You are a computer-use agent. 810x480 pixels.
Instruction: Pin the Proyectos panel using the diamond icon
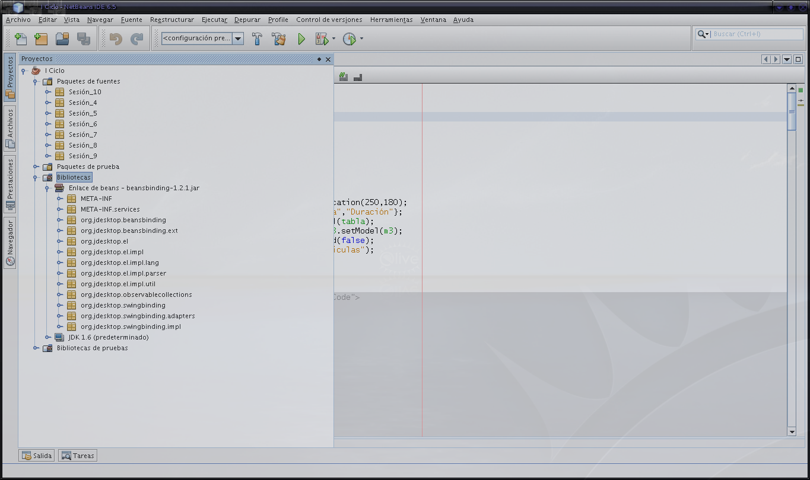point(319,59)
